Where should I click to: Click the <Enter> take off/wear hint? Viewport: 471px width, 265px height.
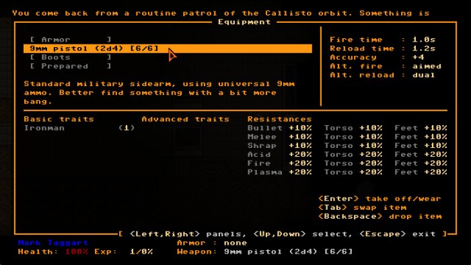[379, 198]
